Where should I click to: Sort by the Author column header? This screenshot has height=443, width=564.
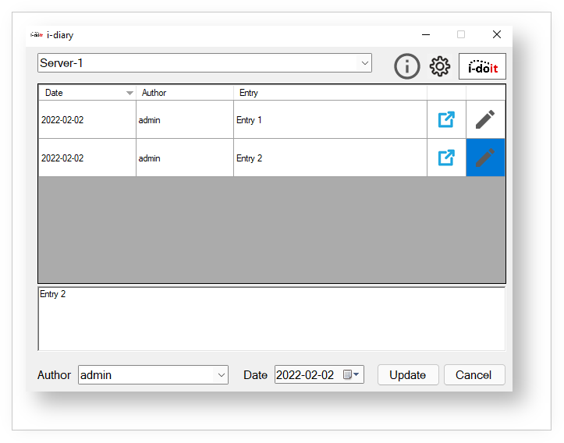click(184, 93)
